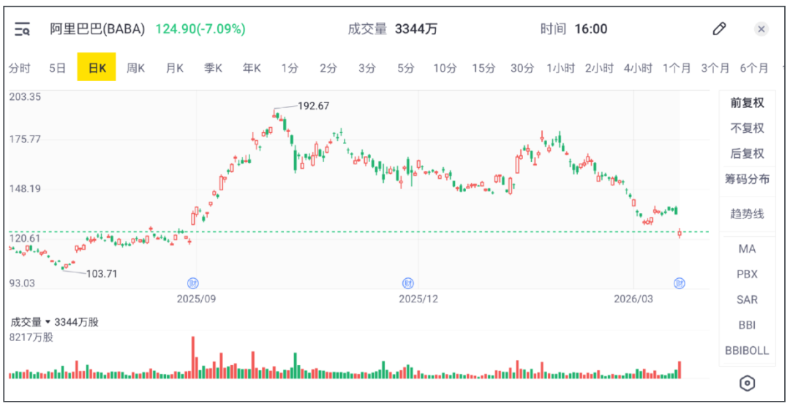Open 筹码分布 chip distribution
The image size is (790, 406).
pos(747,179)
